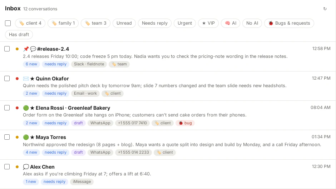Image resolution: width=336 pixels, height=189 pixels.
Task: Click the Email · work source chip
Action: [85, 94]
